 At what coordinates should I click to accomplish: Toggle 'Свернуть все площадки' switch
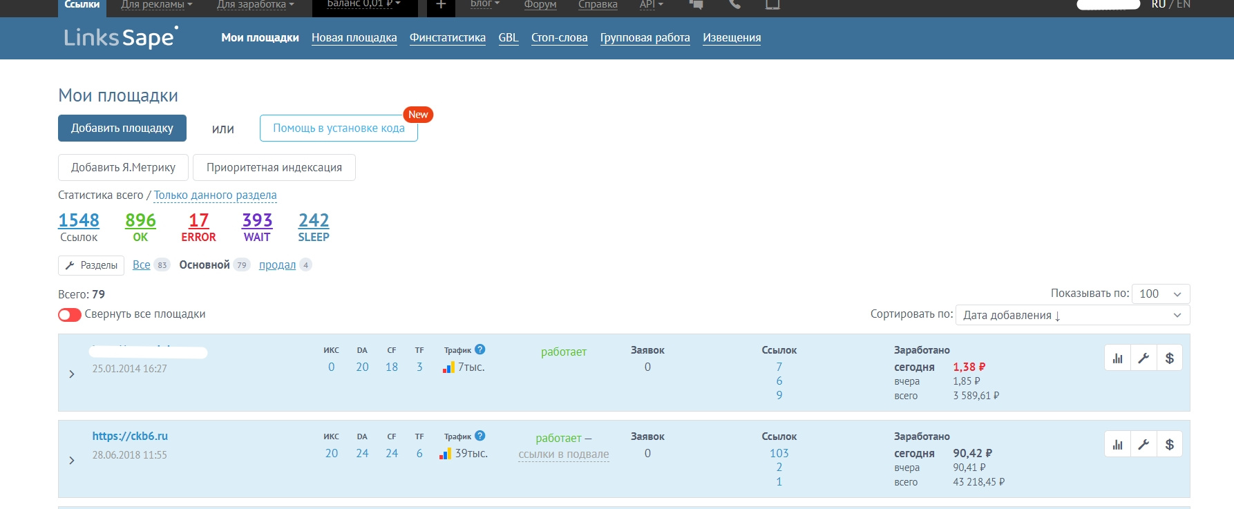pyautogui.click(x=70, y=315)
